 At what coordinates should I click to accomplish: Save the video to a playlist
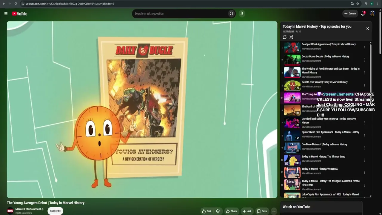[262, 211]
